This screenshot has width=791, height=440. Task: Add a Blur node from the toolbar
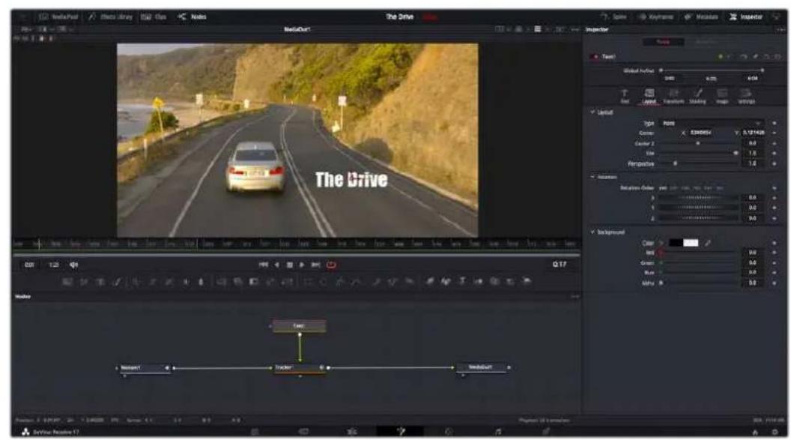click(x=201, y=282)
